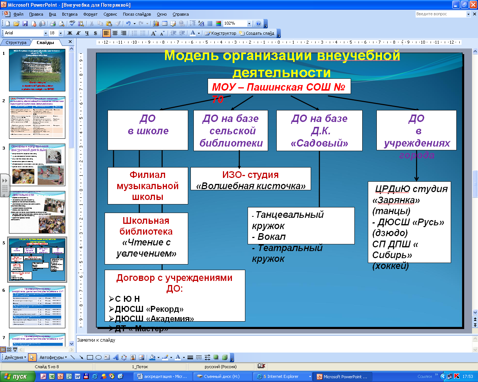This screenshot has width=478, height=382.
Task: Open 3-D Style options
Action: point(224,357)
